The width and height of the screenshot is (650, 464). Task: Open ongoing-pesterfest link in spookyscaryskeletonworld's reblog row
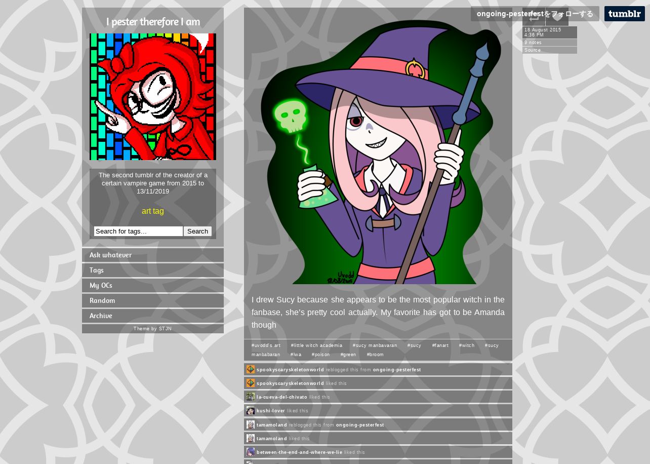pyautogui.click(x=397, y=370)
